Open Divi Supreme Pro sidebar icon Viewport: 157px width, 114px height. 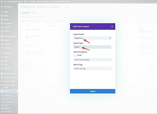coord(2,73)
